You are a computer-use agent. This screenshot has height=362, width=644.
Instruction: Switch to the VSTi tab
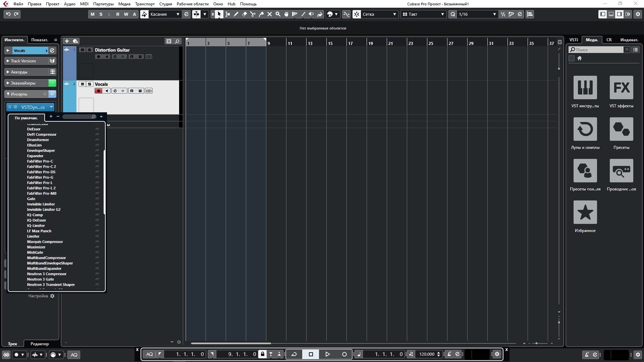(x=573, y=40)
